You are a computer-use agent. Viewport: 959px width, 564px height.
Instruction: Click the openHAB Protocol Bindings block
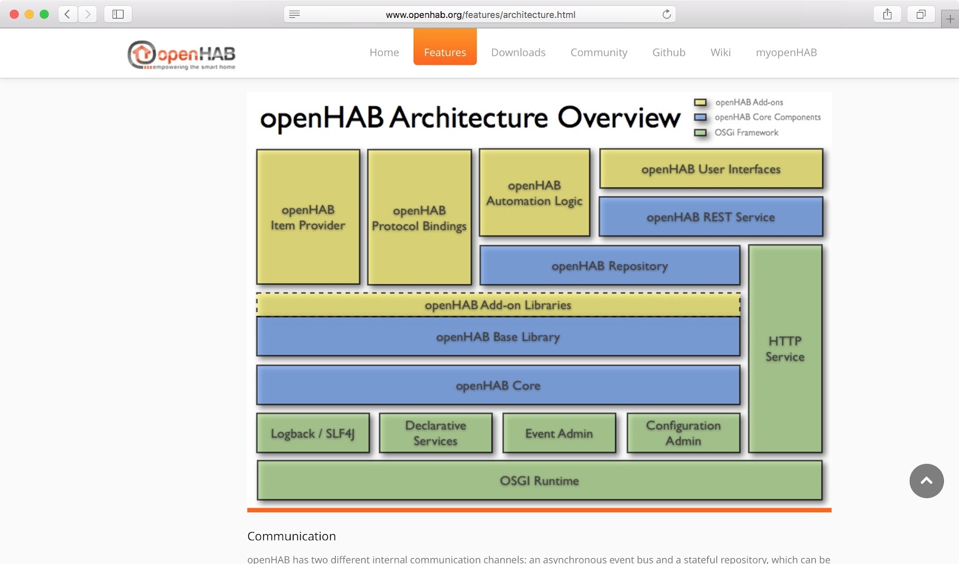pyautogui.click(x=420, y=217)
